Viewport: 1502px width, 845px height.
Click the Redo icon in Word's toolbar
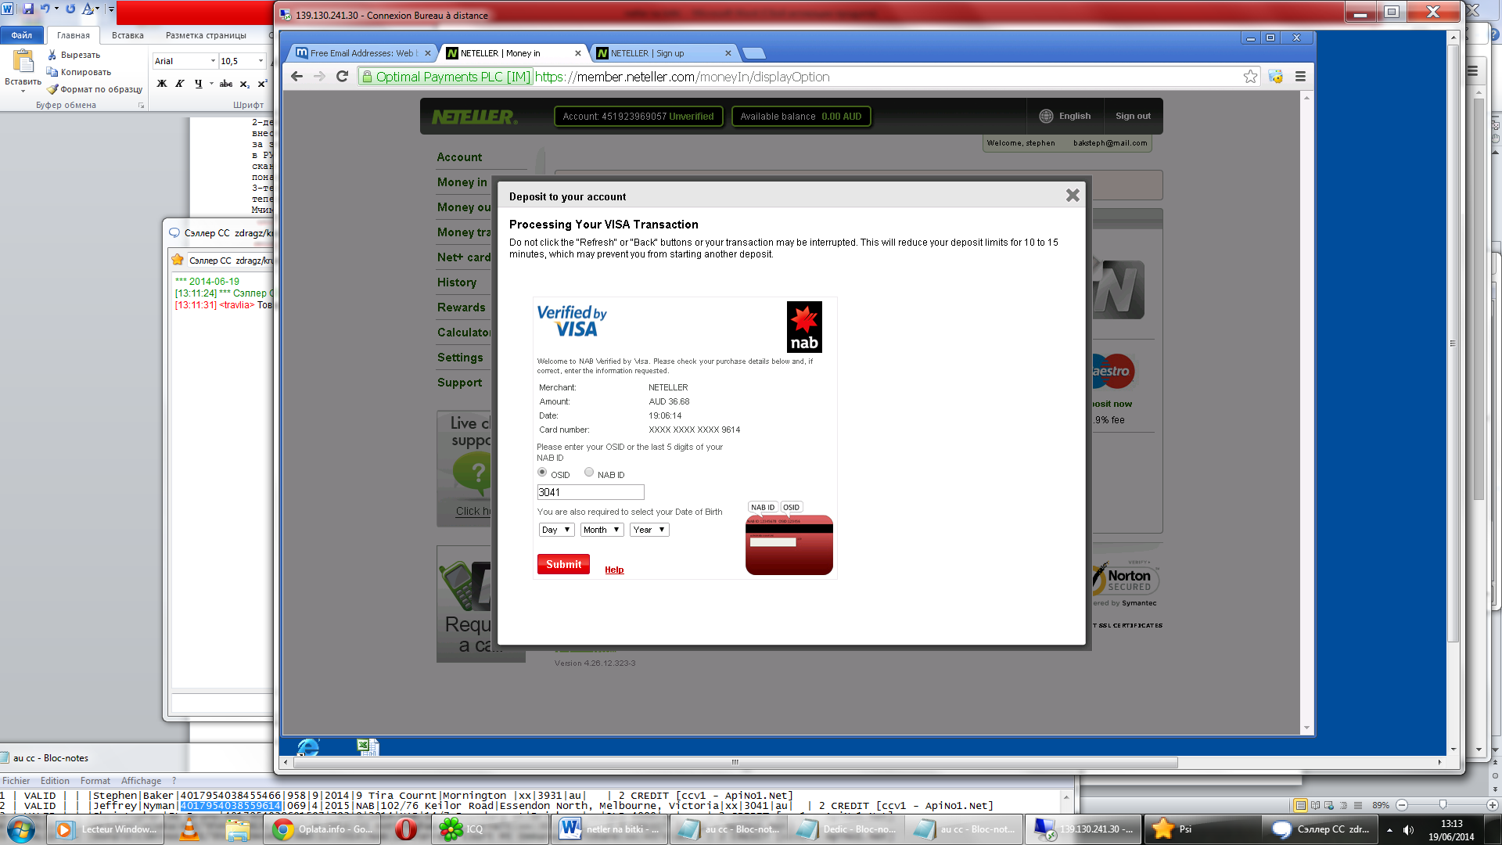coord(70,9)
